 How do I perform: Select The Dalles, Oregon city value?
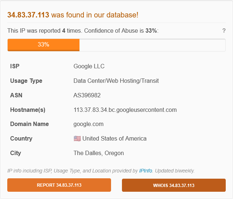point(99,153)
